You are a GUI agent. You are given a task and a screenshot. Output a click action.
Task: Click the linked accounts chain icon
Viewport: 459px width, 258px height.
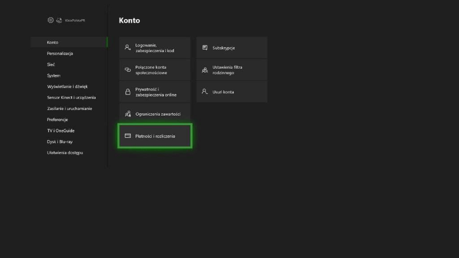(x=128, y=70)
